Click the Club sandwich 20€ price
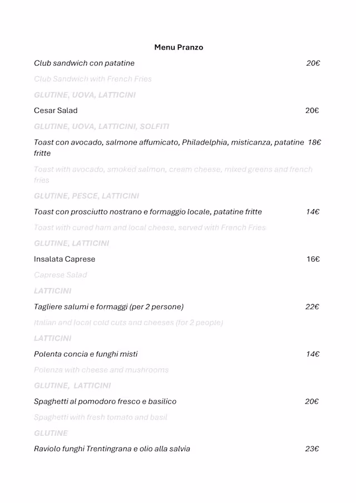Image resolution: width=356 pixels, height=503 pixels. 313,63
